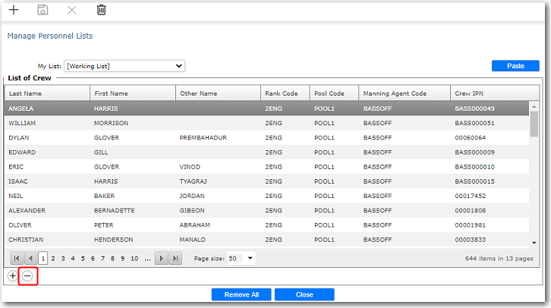Sort by Rank Code column header
551x308 pixels.
pyautogui.click(x=285, y=93)
